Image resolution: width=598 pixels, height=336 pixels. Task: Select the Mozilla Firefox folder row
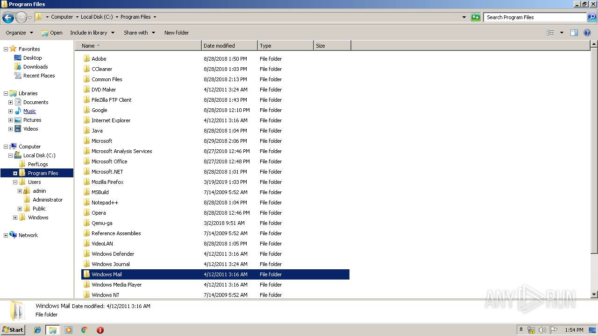[x=215, y=182]
